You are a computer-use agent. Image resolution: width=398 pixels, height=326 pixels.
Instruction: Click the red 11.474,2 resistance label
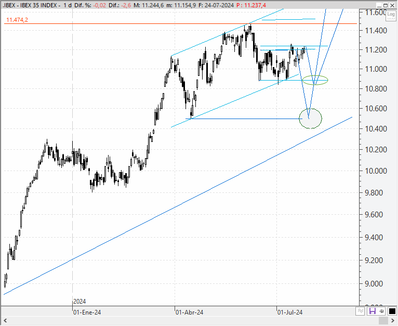pyautogui.click(x=17, y=20)
